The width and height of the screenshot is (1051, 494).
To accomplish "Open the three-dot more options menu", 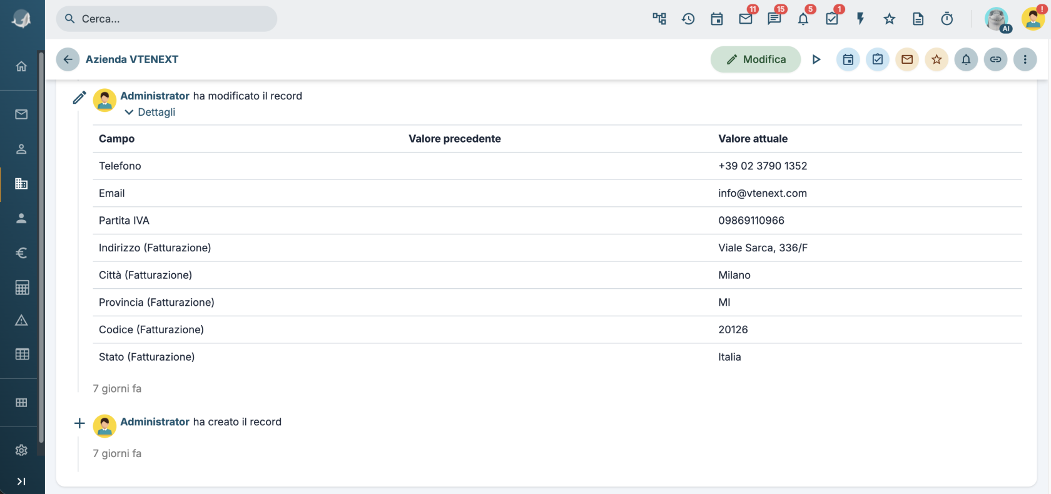I will 1025,59.
